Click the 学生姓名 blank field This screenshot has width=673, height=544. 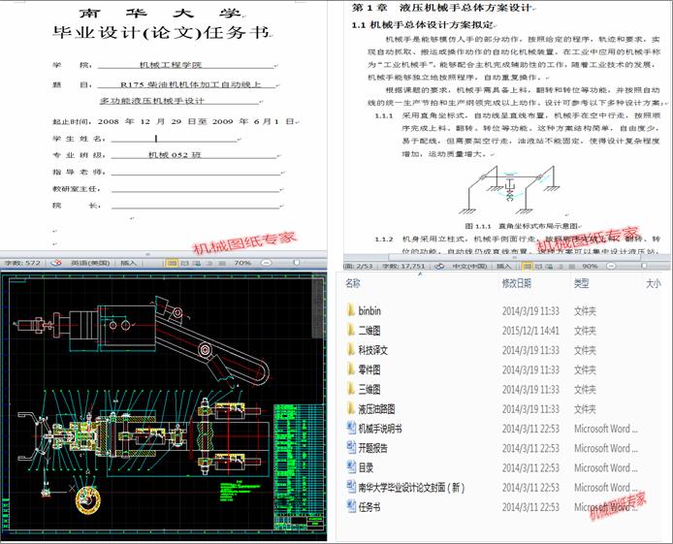pos(174,139)
